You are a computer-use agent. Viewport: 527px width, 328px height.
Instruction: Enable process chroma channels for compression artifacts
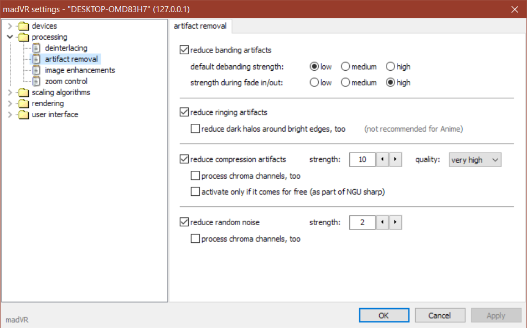point(195,175)
